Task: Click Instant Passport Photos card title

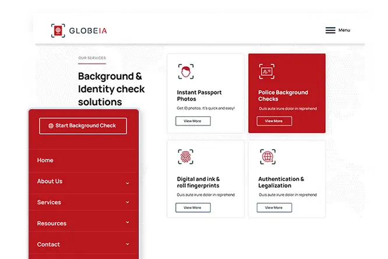Action: pos(199,96)
